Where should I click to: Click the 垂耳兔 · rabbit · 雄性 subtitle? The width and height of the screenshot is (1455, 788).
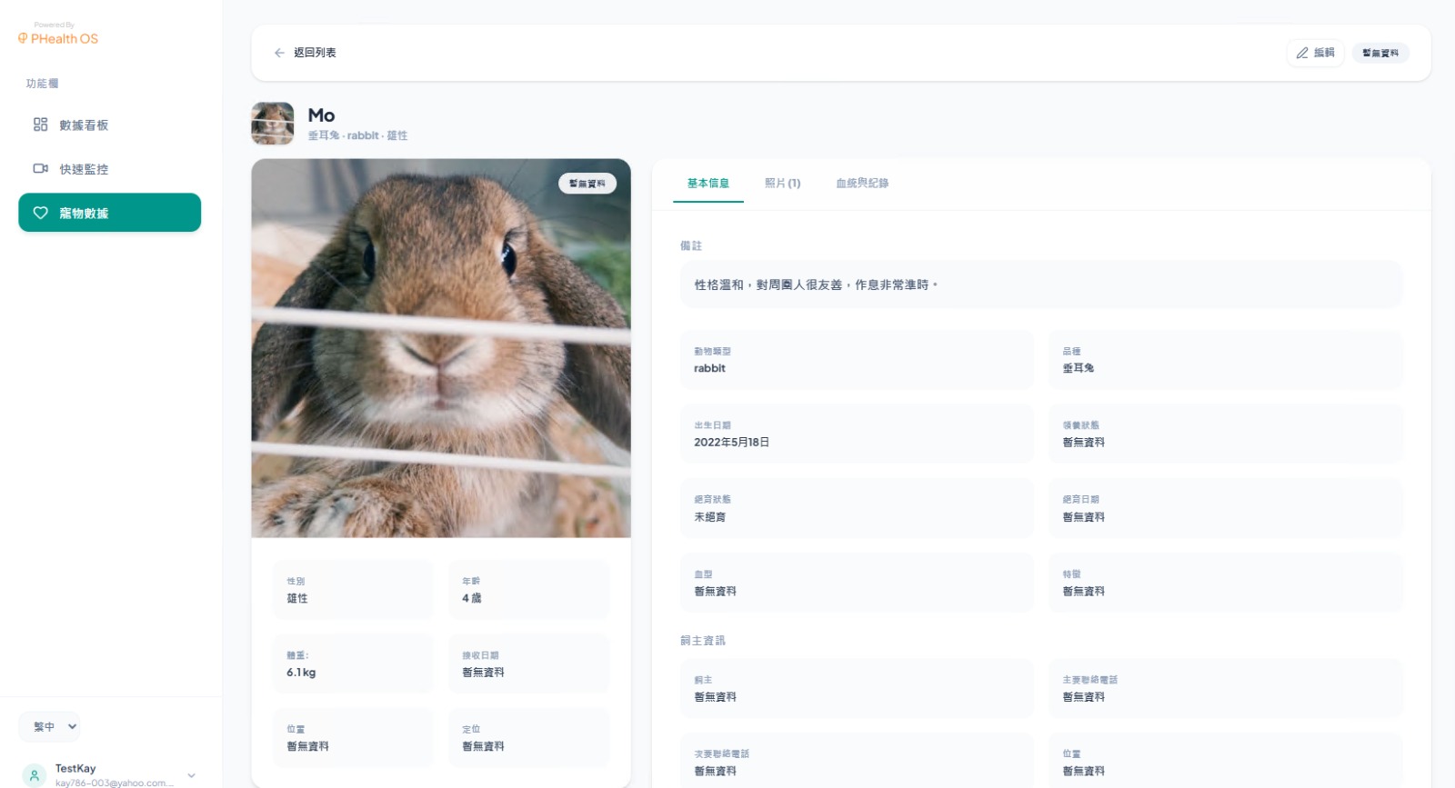pos(357,135)
